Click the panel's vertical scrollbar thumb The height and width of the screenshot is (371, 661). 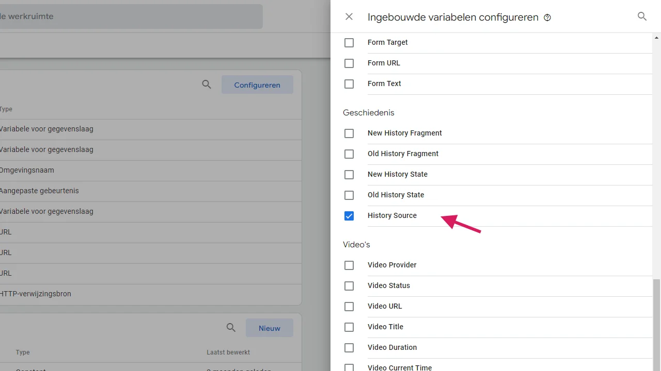(656, 325)
